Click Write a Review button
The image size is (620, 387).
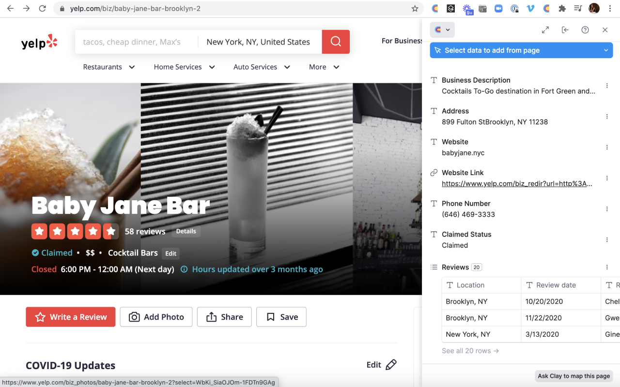(71, 317)
